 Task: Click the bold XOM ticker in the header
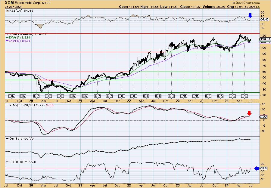pyautogui.click(x=9, y=3)
